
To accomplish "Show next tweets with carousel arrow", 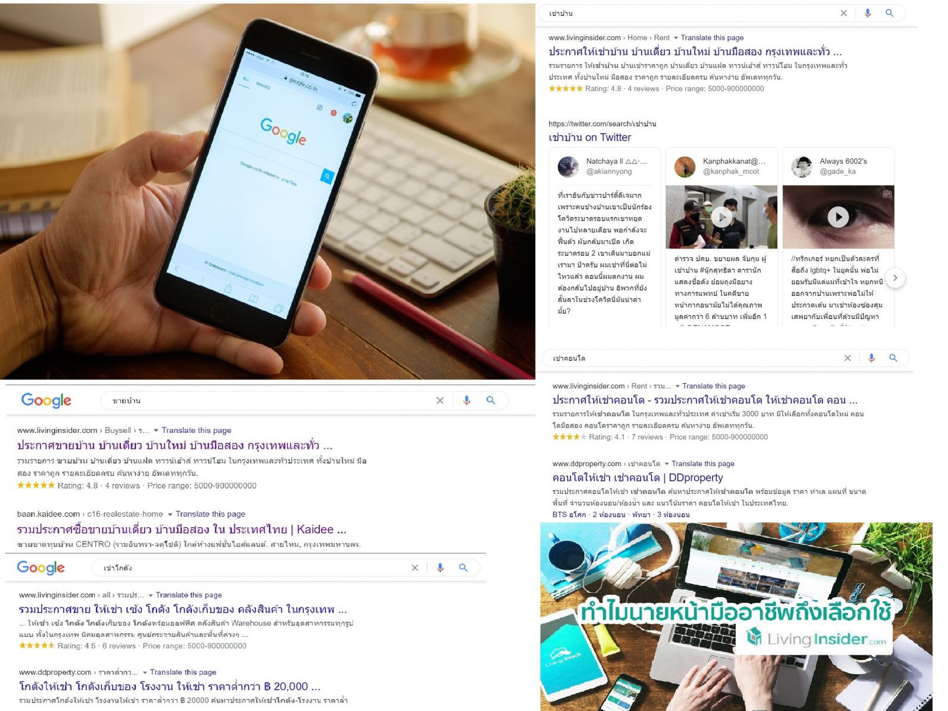I will click(x=895, y=278).
